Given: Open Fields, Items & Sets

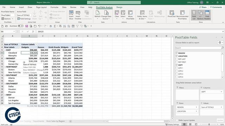Looking at the screenshot, I should [142, 15].
